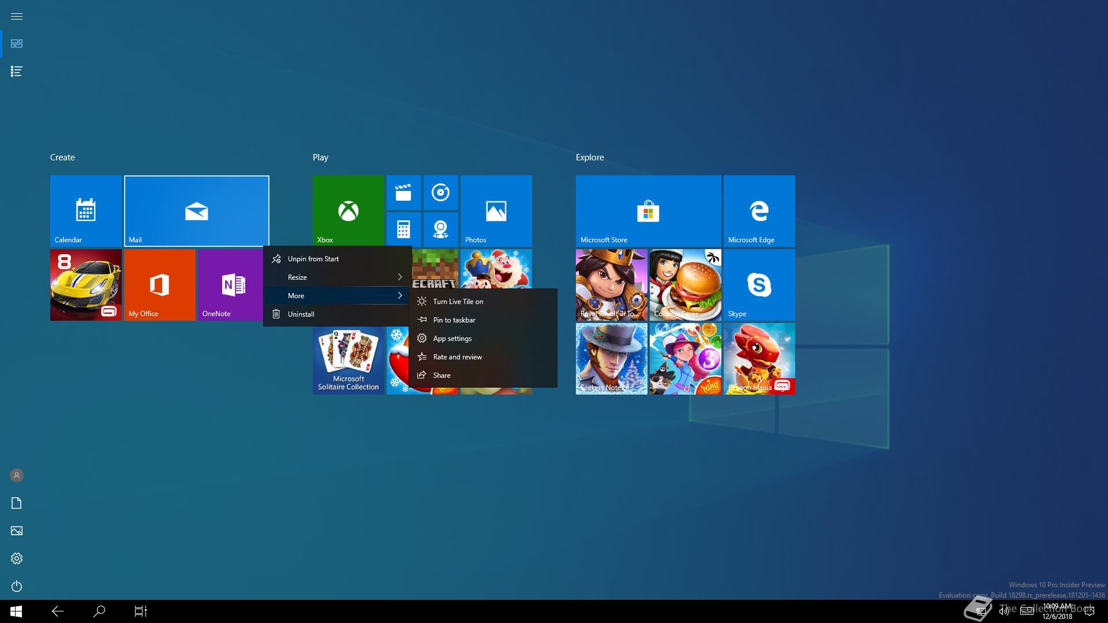Image resolution: width=1108 pixels, height=623 pixels.
Task: Launch the Dragon Mania Legends tile
Action: (759, 359)
